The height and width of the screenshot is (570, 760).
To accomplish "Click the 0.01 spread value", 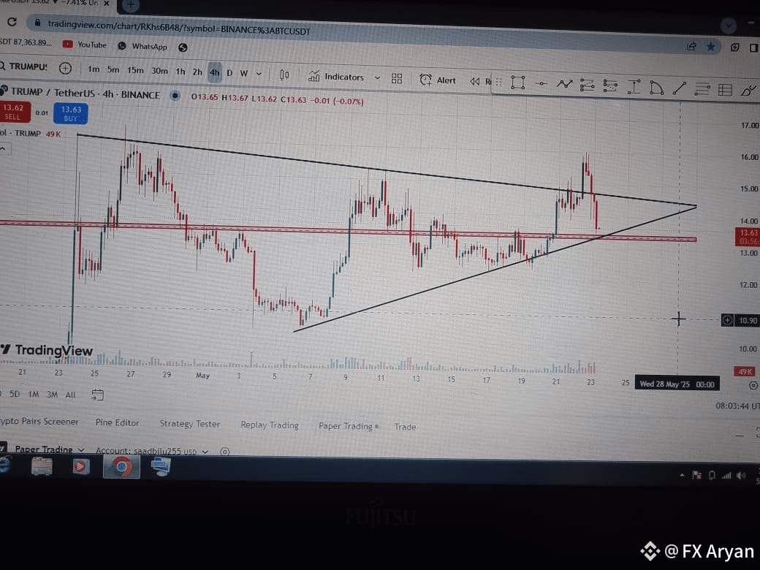I will click(x=42, y=113).
